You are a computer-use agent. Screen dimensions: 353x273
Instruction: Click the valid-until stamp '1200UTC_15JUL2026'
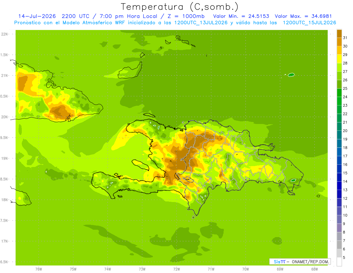tap(309, 23)
